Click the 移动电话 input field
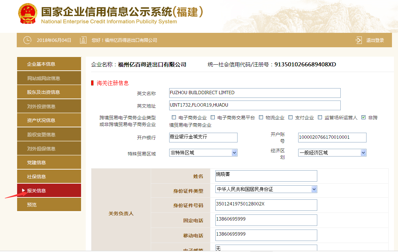Screen dimensions: 398x252 tap(266, 235)
